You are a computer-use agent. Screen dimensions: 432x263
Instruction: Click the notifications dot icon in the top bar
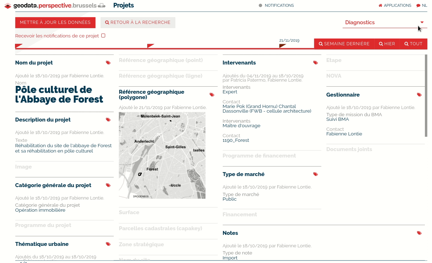(x=260, y=5)
